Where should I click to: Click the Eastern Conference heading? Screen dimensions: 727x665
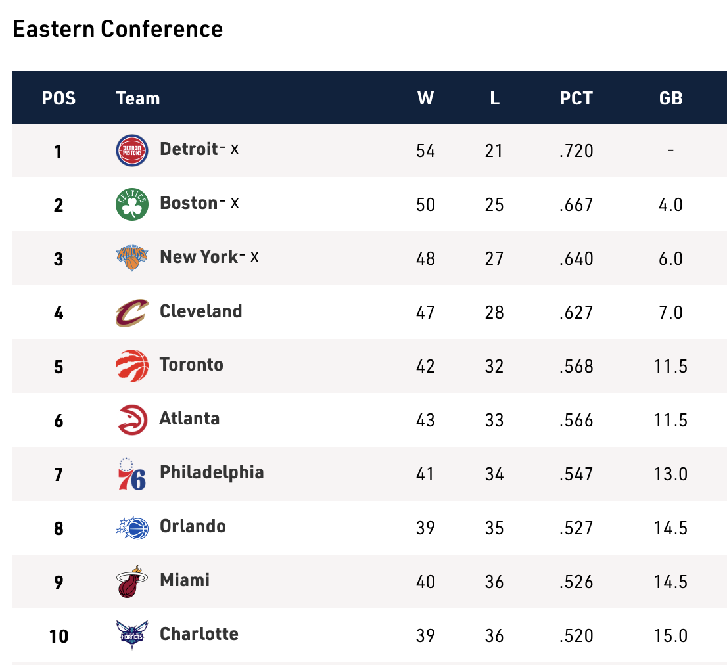tap(118, 30)
